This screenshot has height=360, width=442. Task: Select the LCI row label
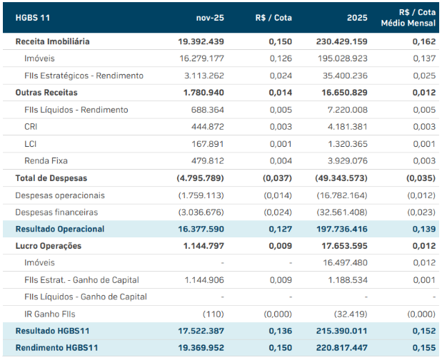(31, 144)
